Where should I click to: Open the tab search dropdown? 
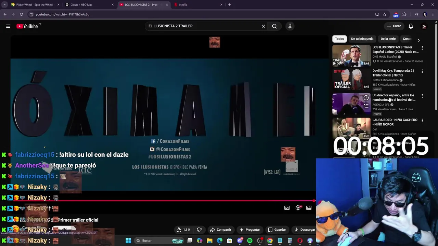tap(4, 5)
